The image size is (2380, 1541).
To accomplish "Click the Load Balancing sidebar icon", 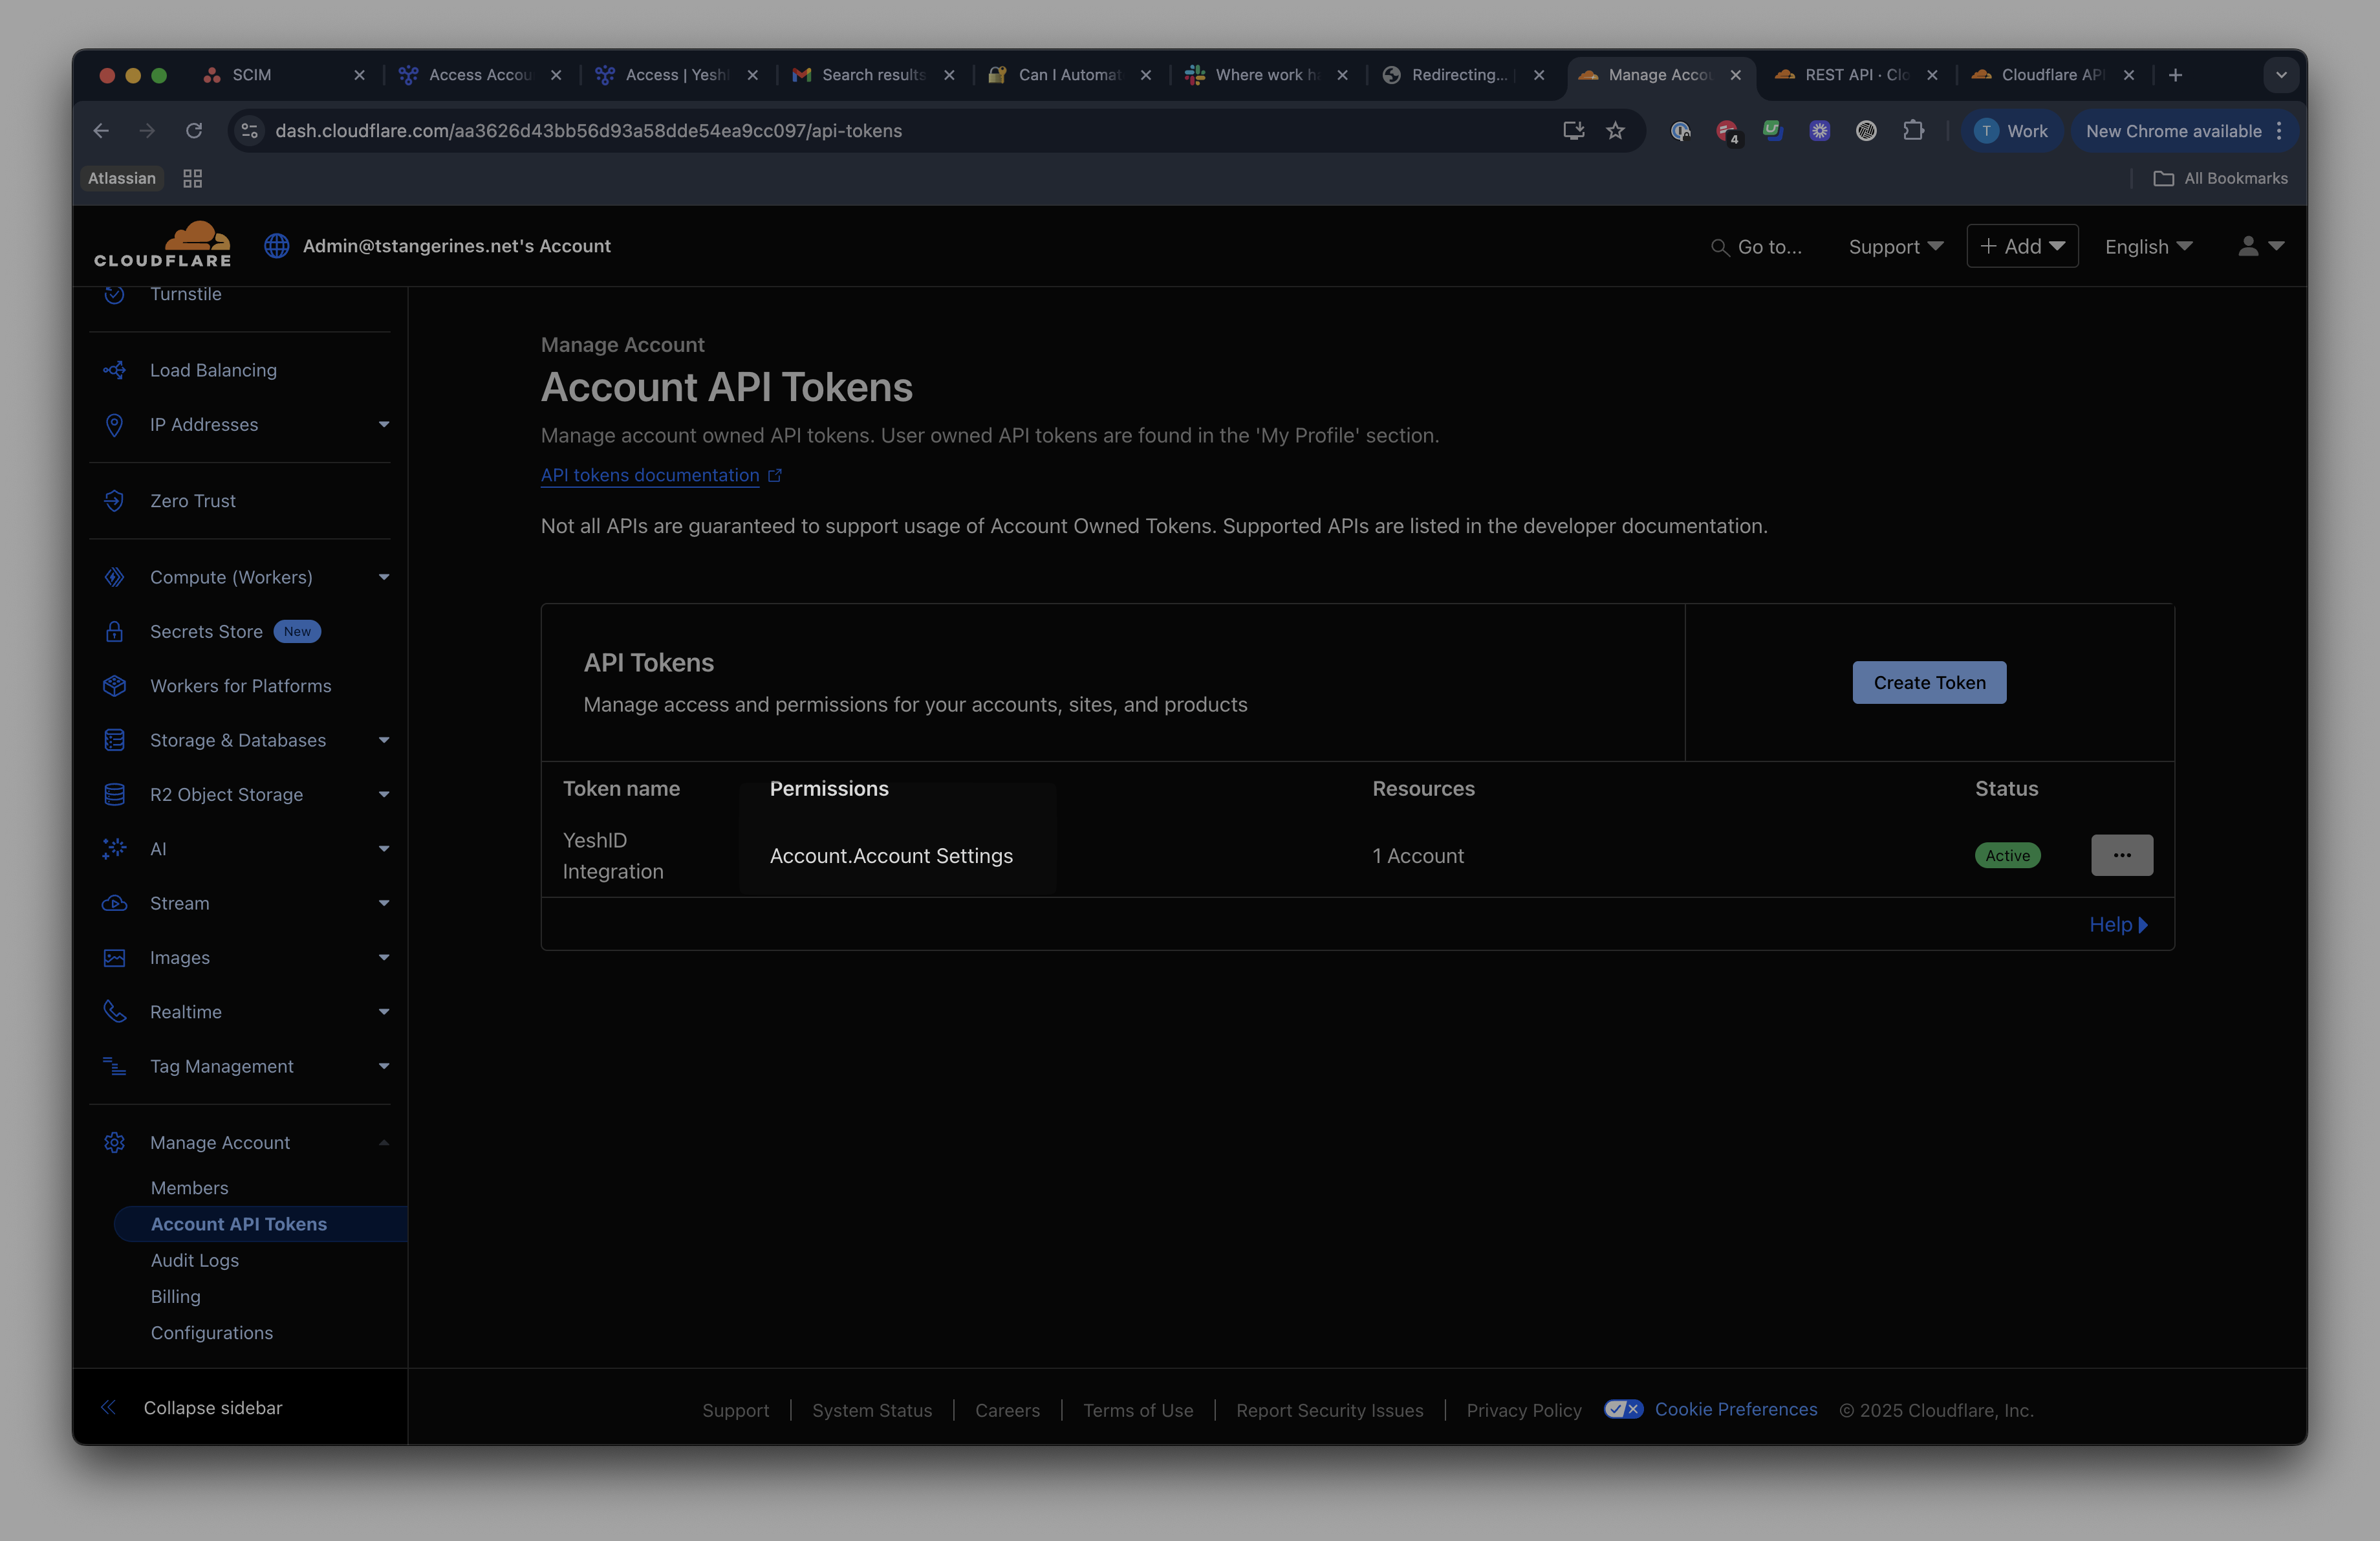I will [x=114, y=370].
